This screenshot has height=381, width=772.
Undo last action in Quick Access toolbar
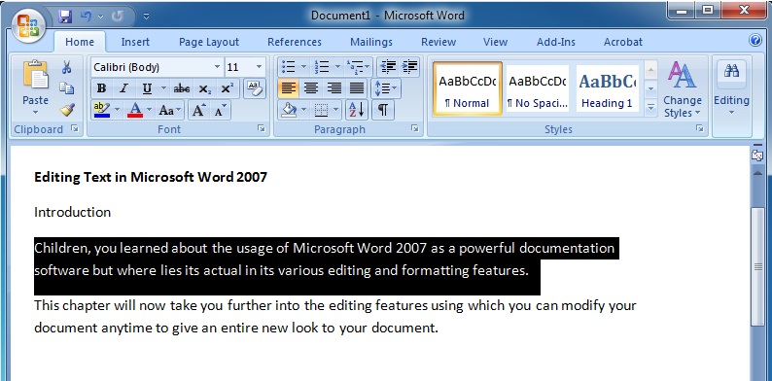pyautogui.click(x=87, y=17)
